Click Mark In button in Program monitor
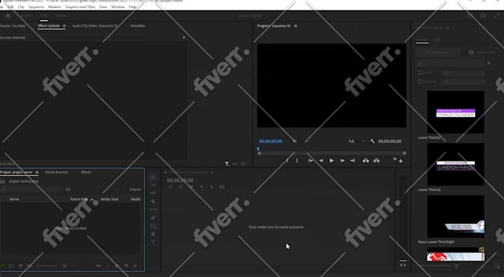Screen dimensions: 504x277 [288, 161]
